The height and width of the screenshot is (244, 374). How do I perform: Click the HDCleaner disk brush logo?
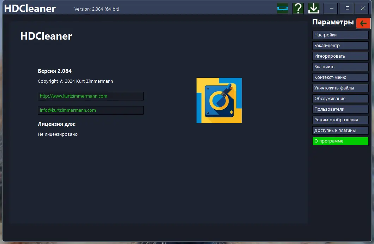pos(219,100)
